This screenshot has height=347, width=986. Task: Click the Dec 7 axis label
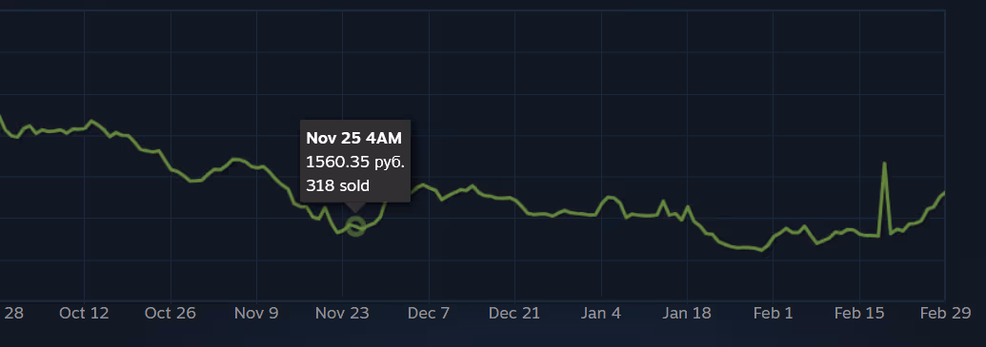tap(429, 313)
